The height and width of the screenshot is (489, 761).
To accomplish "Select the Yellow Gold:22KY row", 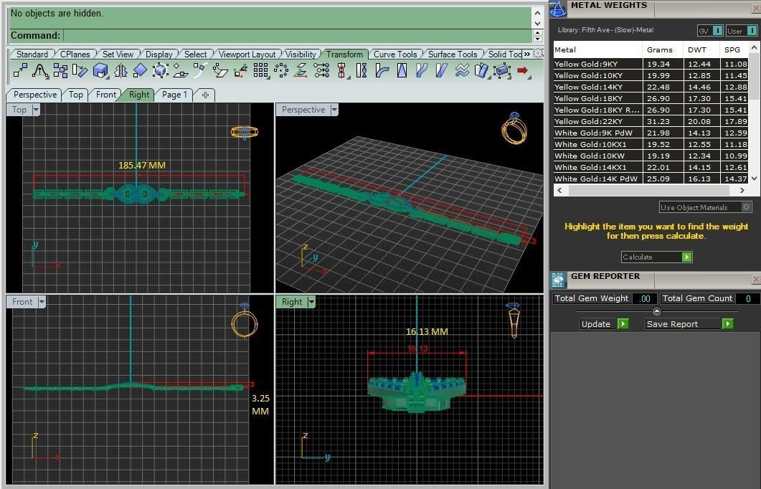I will [651, 121].
